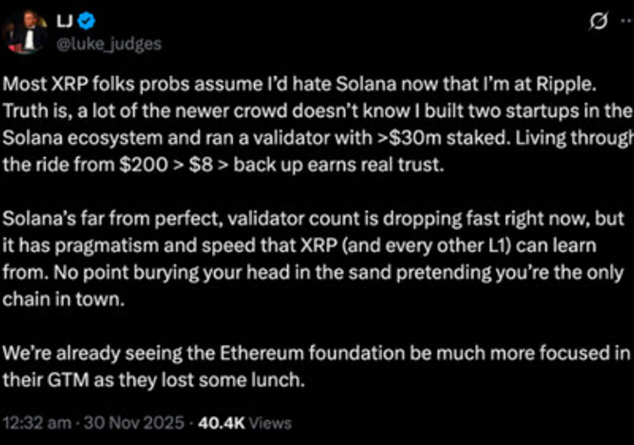Click the "LJ" display name
The image size is (634, 445).
(65, 23)
